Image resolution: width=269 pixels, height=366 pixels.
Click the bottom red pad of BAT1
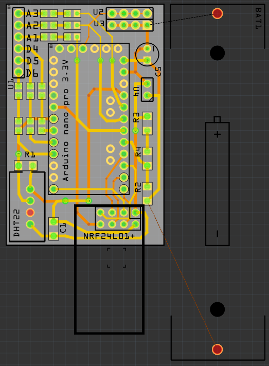[x=217, y=349]
